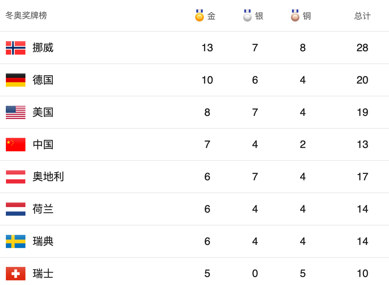Click the Switzerland flag icon
The width and height of the screenshot is (389, 285).
click(16, 274)
